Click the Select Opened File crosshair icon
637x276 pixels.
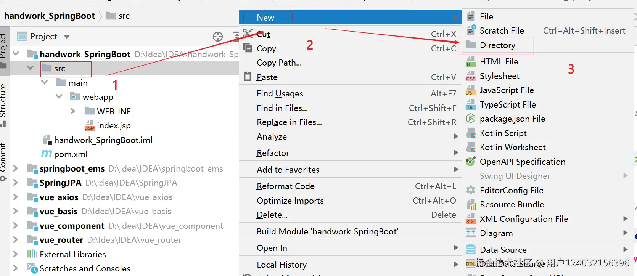click(218, 37)
